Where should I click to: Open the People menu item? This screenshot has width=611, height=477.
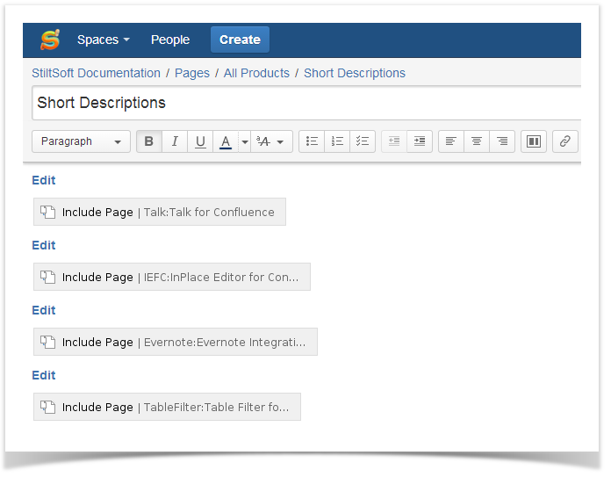(170, 40)
